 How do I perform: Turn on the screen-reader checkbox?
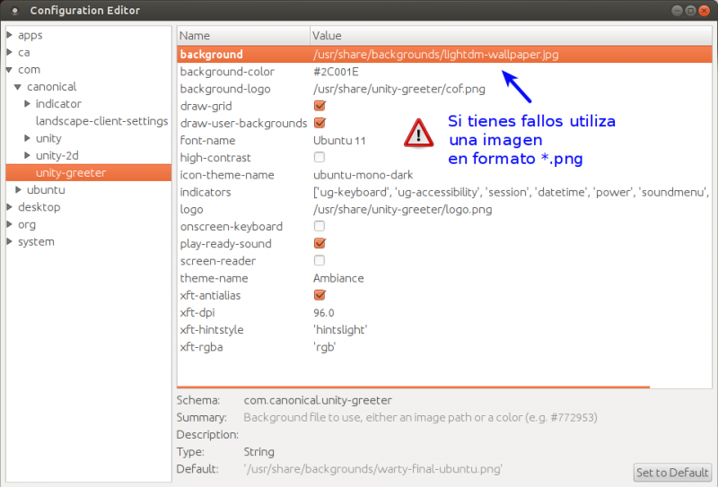(x=320, y=261)
